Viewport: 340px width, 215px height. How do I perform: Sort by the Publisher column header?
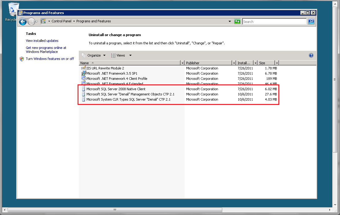click(208, 63)
